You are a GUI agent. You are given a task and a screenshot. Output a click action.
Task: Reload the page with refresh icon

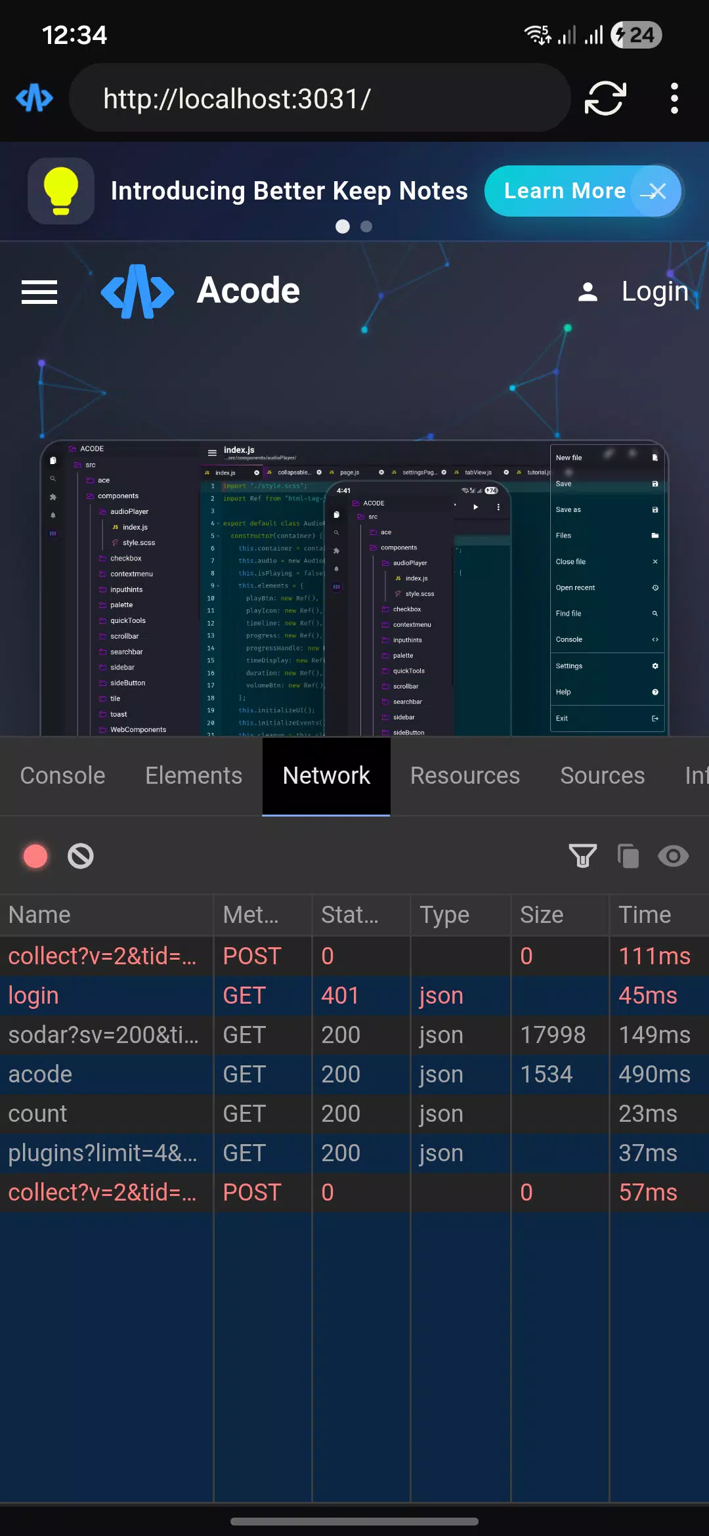605,98
